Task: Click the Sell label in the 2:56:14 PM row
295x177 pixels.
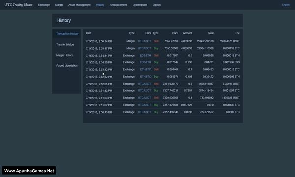Action: pyautogui.click(x=156, y=41)
